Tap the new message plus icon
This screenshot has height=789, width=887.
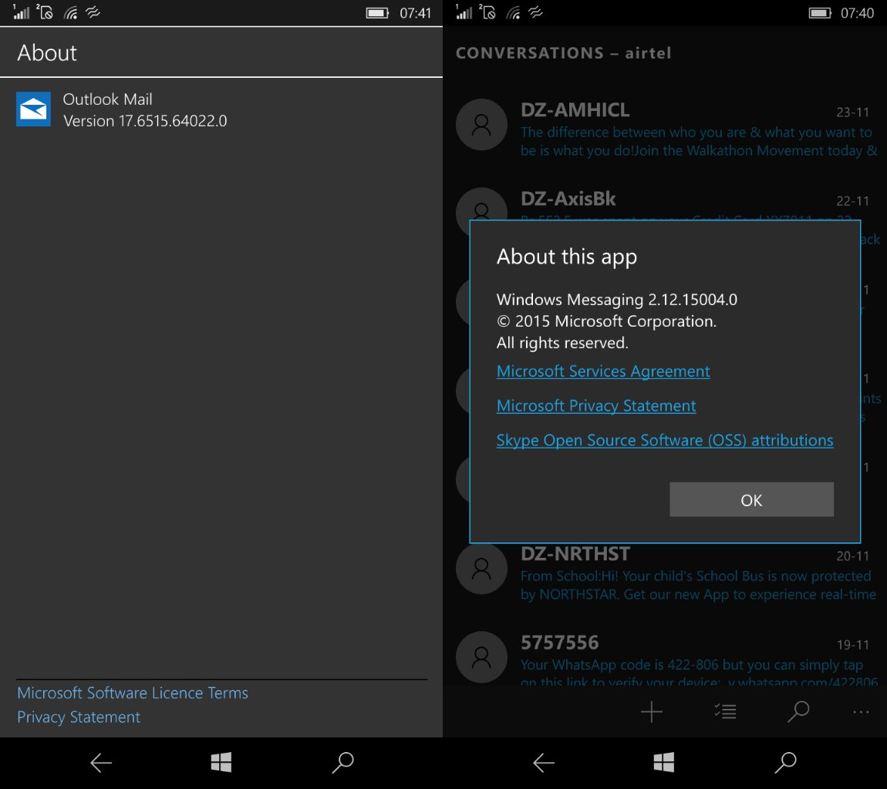coord(651,712)
